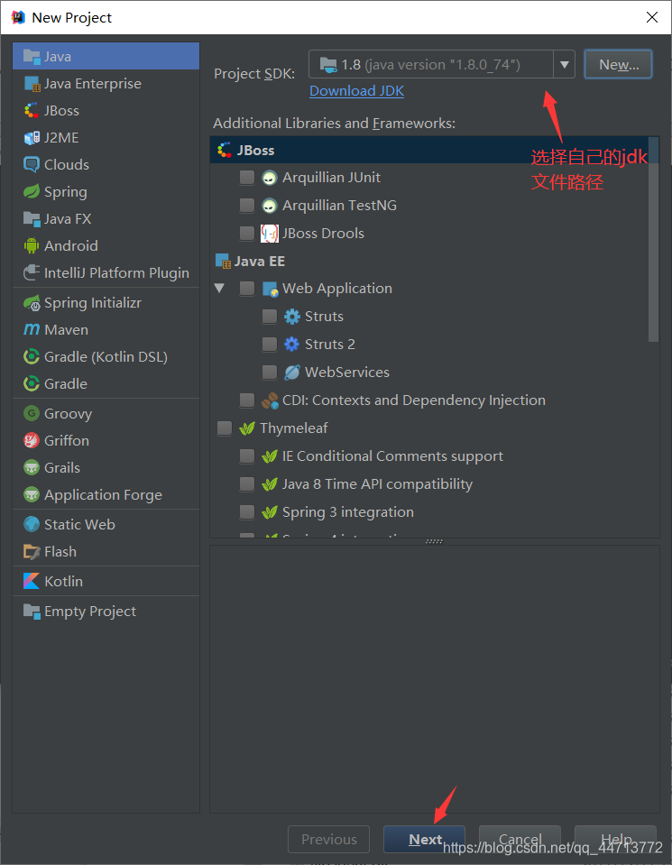Click the Kotlin K icon
This screenshot has height=865, width=672.
point(32,581)
